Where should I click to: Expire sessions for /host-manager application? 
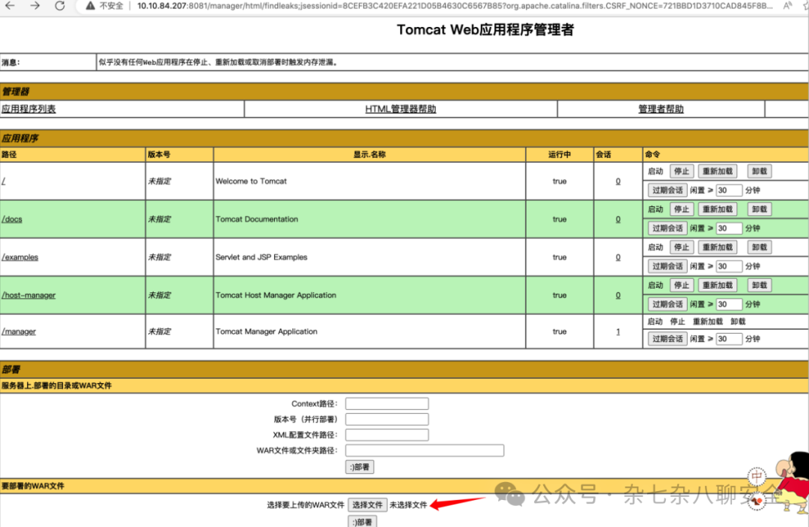click(667, 304)
